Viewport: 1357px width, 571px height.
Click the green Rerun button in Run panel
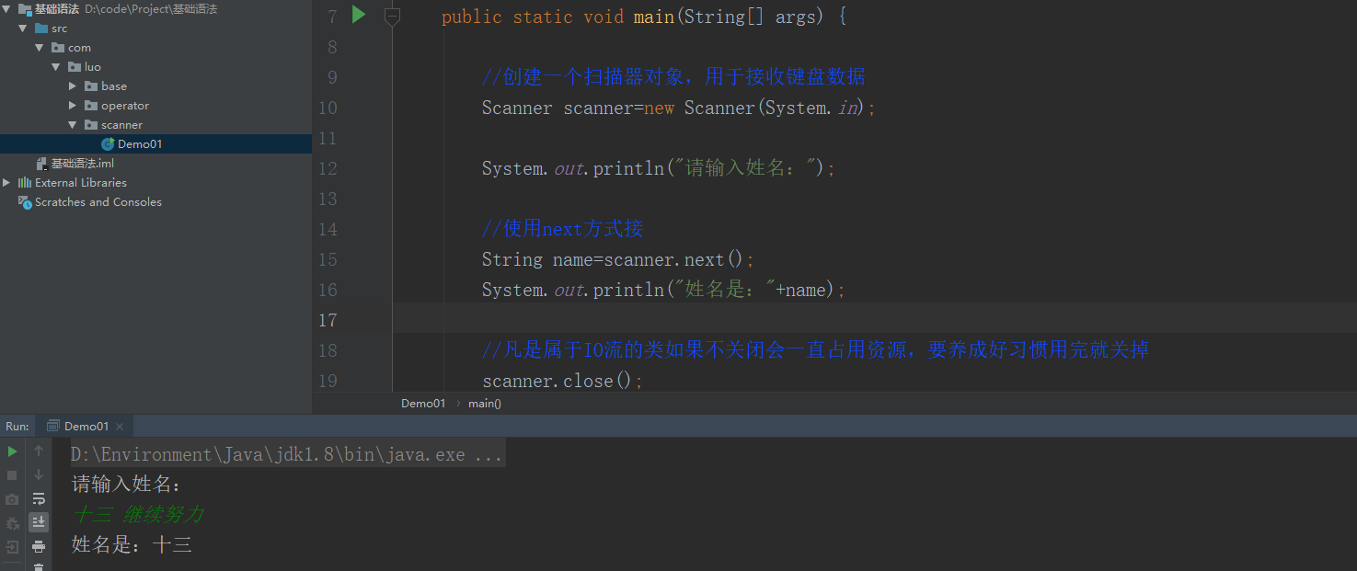[12, 451]
